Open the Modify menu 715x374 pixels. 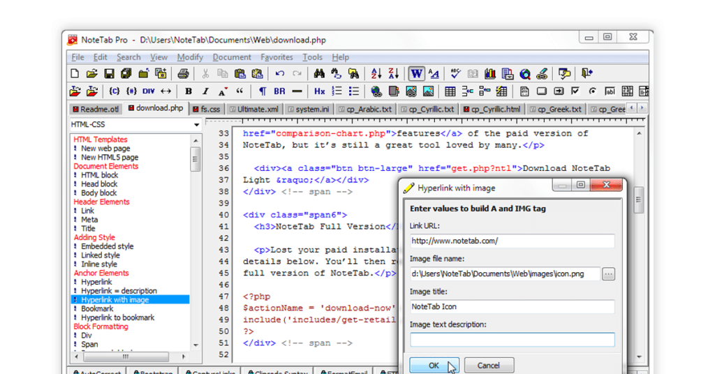click(190, 57)
